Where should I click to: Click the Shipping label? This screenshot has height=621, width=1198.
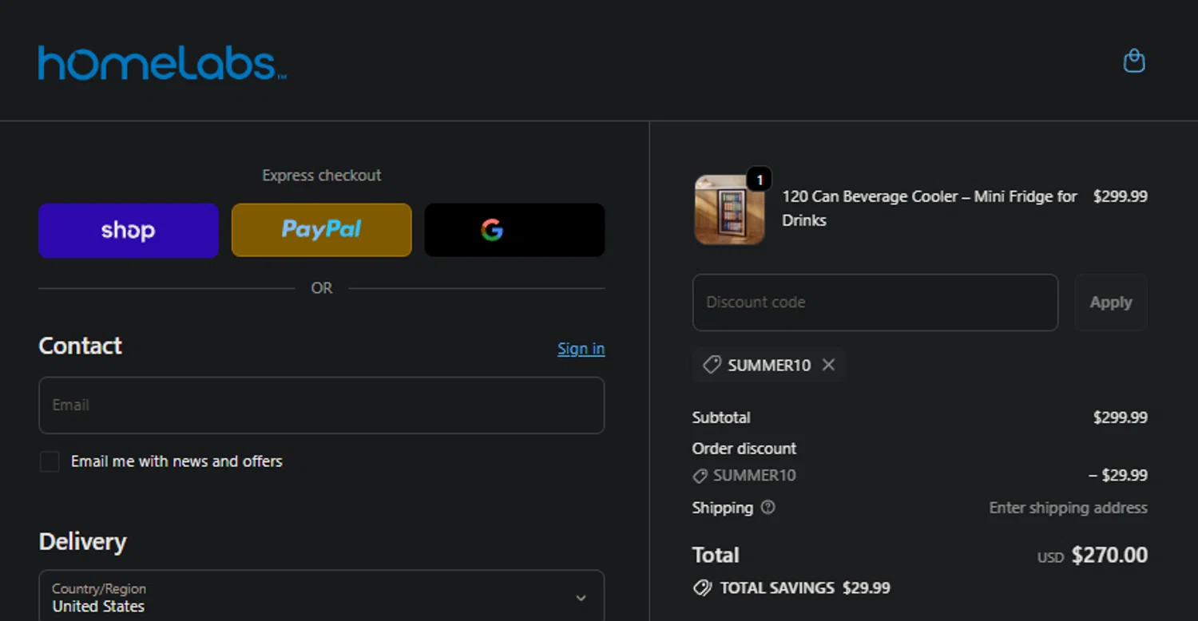(x=723, y=508)
